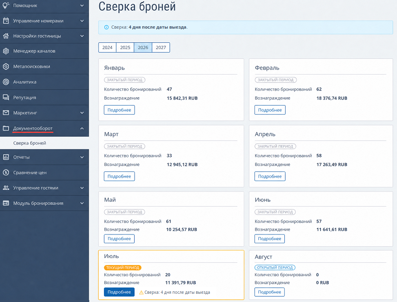Click the bar chart icon for Отчеты
The image size is (397, 302).
point(6,157)
